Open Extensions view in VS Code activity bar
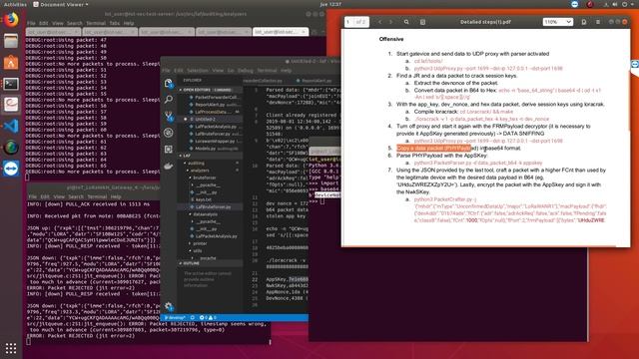The width and height of the screenshot is (639, 359). 169,150
